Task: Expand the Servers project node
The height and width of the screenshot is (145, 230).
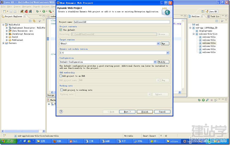Action: click(3, 43)
